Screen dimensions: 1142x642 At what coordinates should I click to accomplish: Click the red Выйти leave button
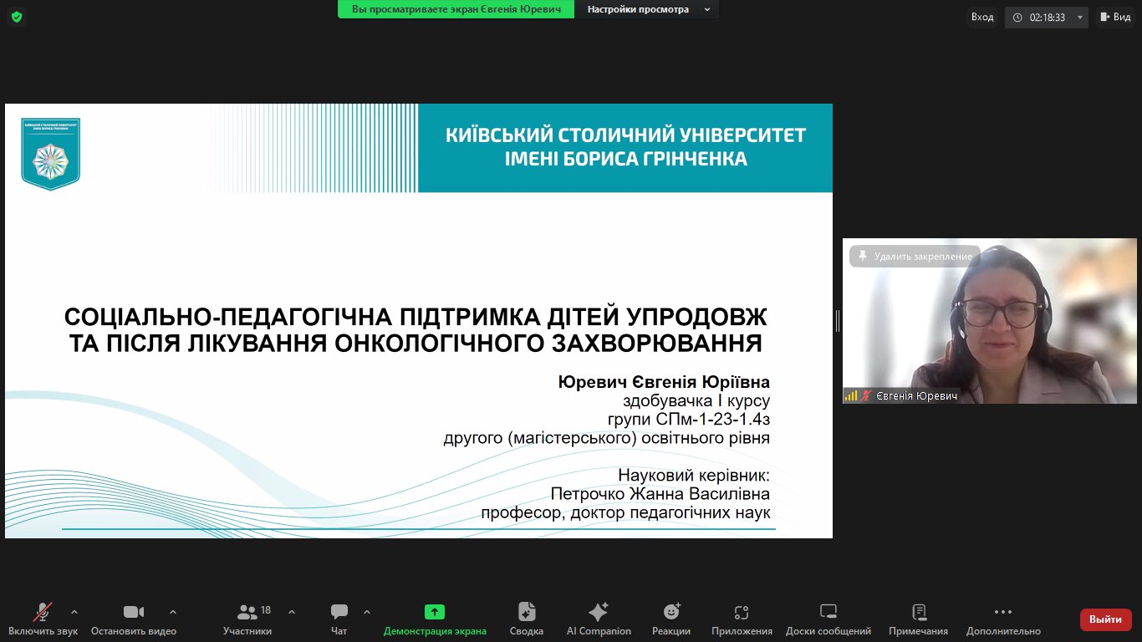pos(1105,619)
